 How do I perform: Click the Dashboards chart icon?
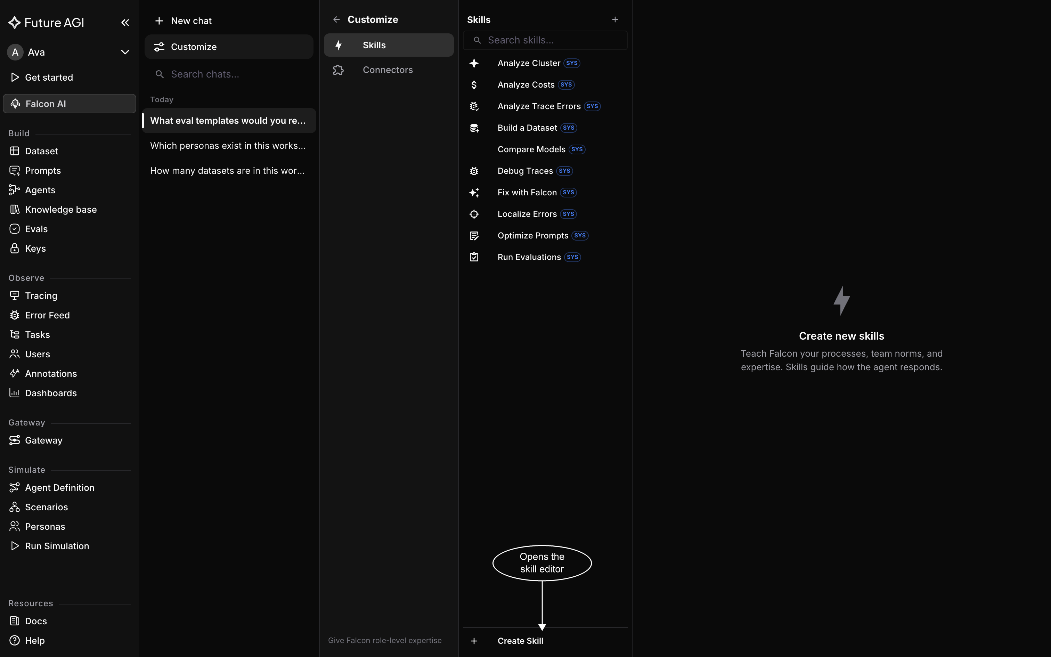point(14,393)
